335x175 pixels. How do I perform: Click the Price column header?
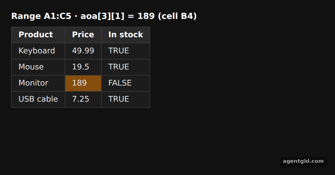click(83, 35)
